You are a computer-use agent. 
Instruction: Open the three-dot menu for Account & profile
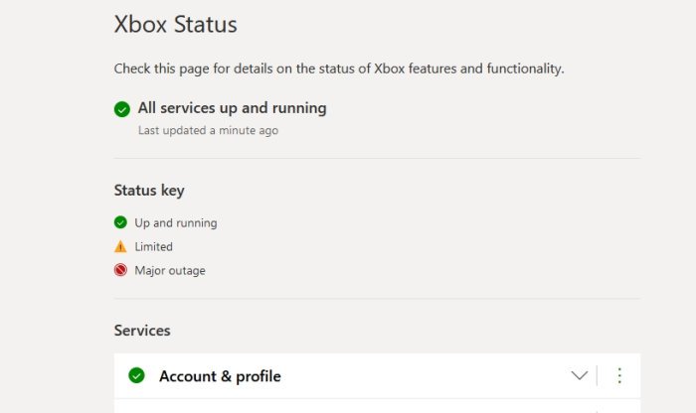click(x=619, y=375)
